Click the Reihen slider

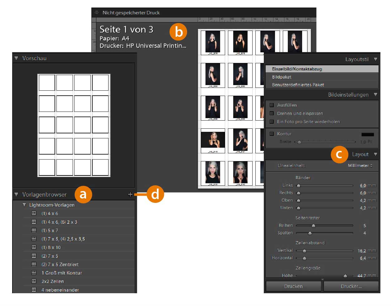(x=325, y=225)
